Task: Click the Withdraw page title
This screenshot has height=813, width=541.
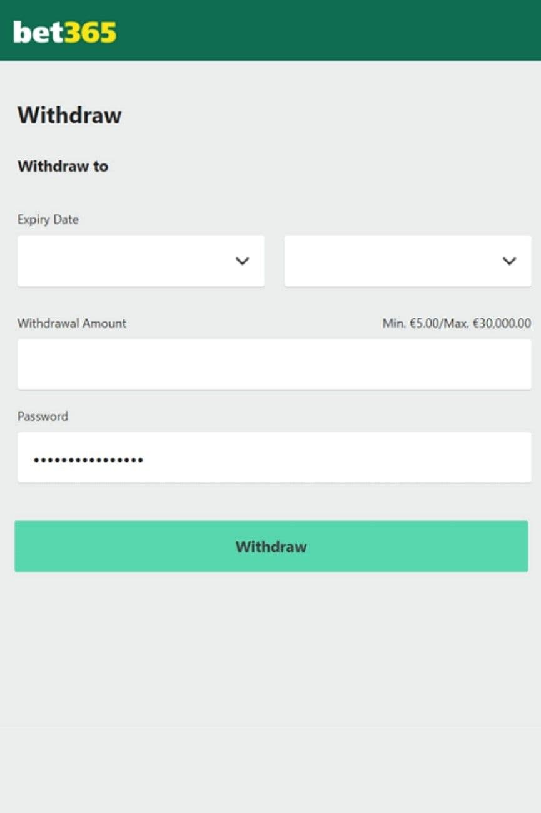Action: (69, 115)
